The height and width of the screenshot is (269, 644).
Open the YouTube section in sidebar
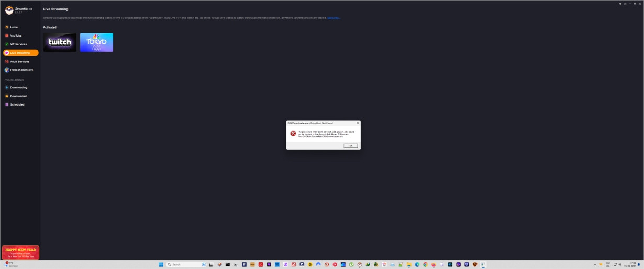pyautogui.click(x=16, y=36)
